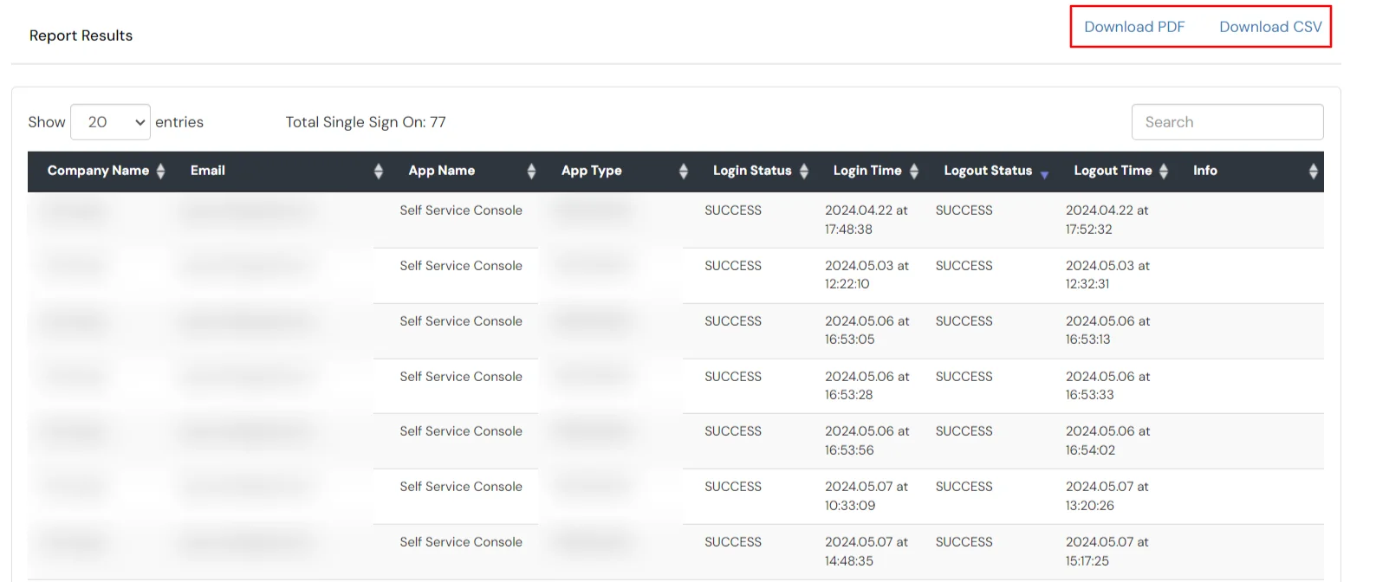Screen dimensions: 1389x582
Task: Sort using Logout Time column arrows
Action: pyautogui.click(x=1164, y=171)
